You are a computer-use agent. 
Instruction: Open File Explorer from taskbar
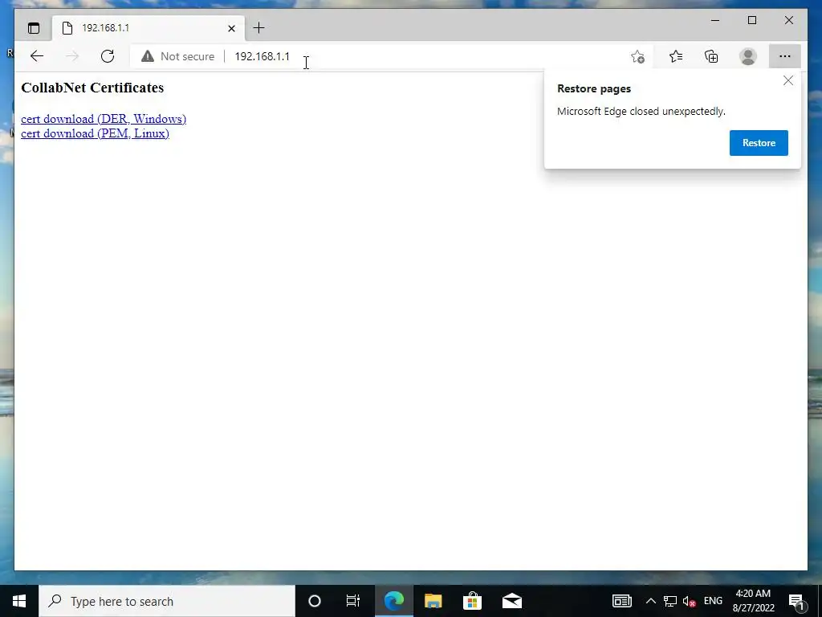pos(433,601)
